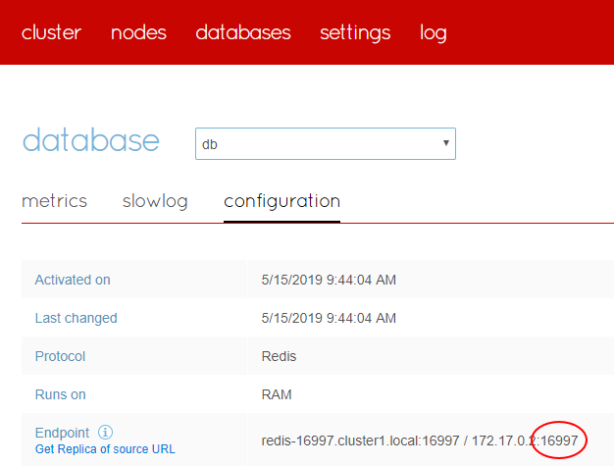
Task: Switch to the slowlog tab
Action: (155, 201)
